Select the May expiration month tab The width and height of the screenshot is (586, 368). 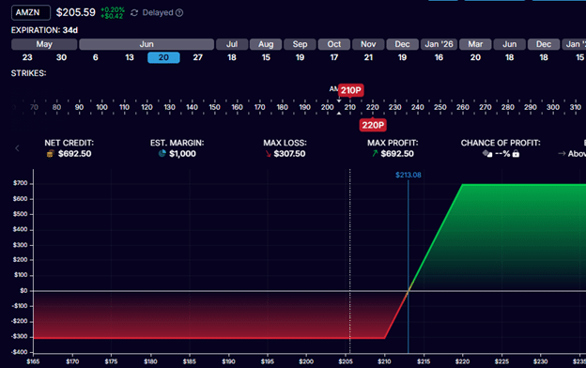[44, 44]
